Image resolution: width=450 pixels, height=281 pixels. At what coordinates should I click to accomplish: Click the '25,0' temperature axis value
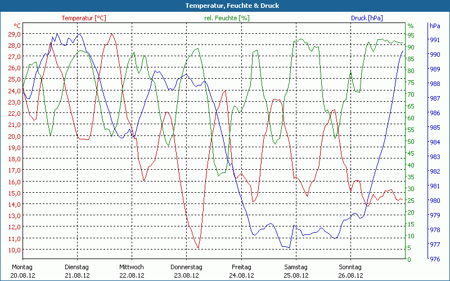pos(14,79)
